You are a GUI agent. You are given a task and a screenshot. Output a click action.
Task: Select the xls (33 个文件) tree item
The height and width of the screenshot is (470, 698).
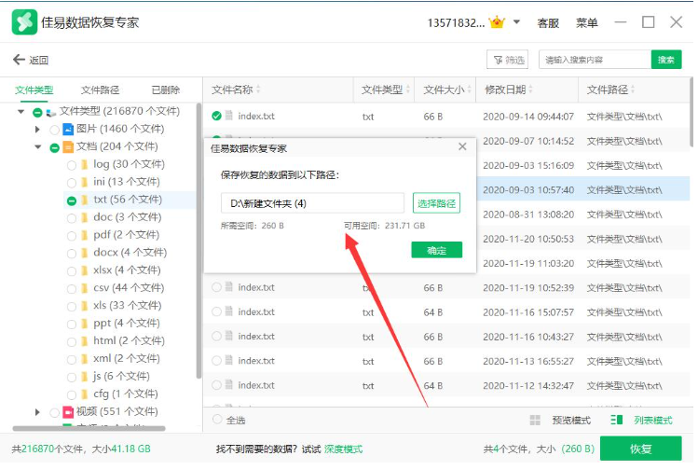pos(127,306)
